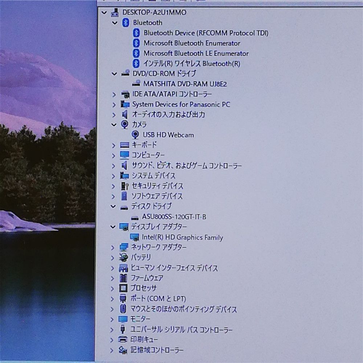Click the バッテリ battery icon

[x=124, y=257]
